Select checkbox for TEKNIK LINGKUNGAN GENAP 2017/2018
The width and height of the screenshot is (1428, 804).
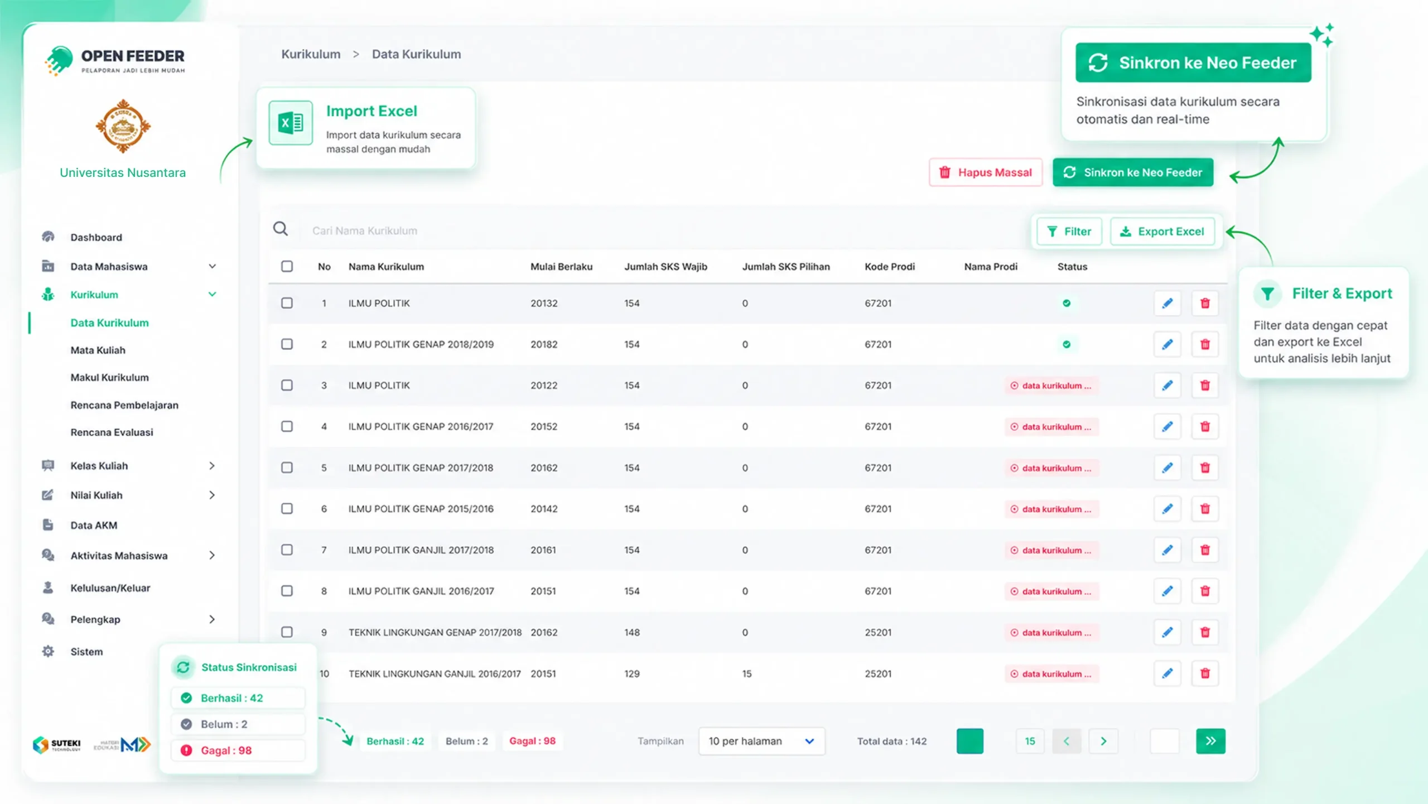(287, 632)
